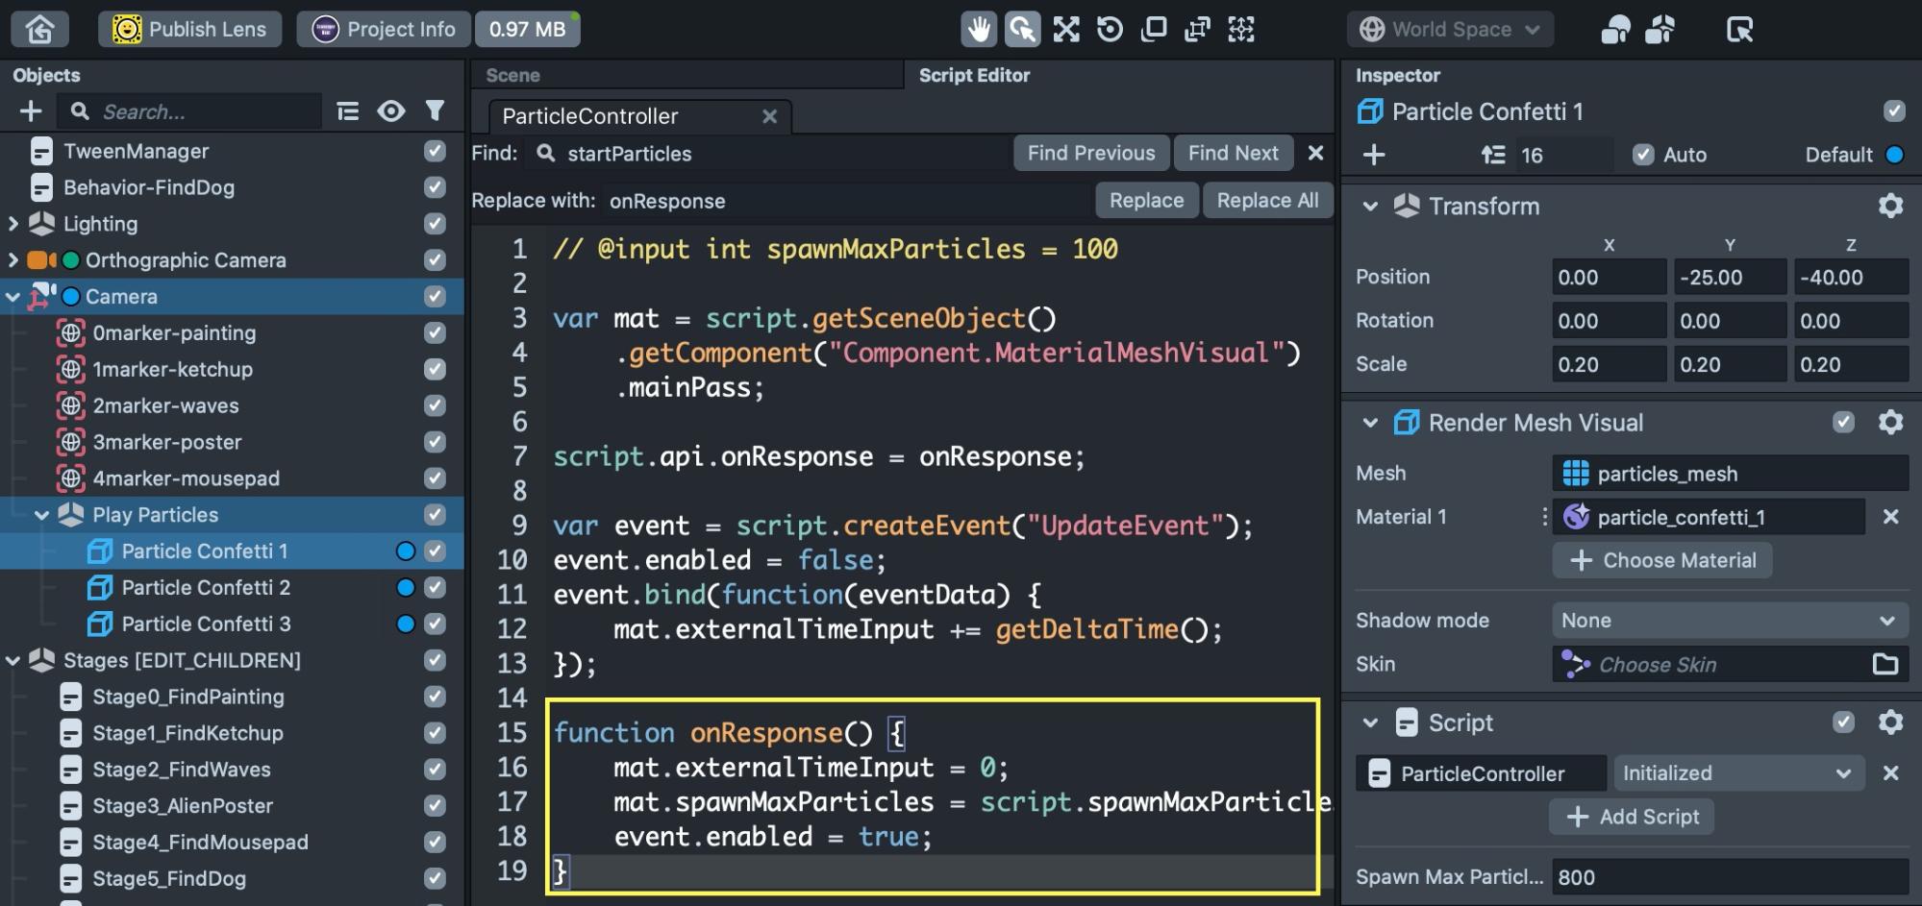
Task: Add a new object with plus icon
Action: pyautogui.click(x=31, y=111)
